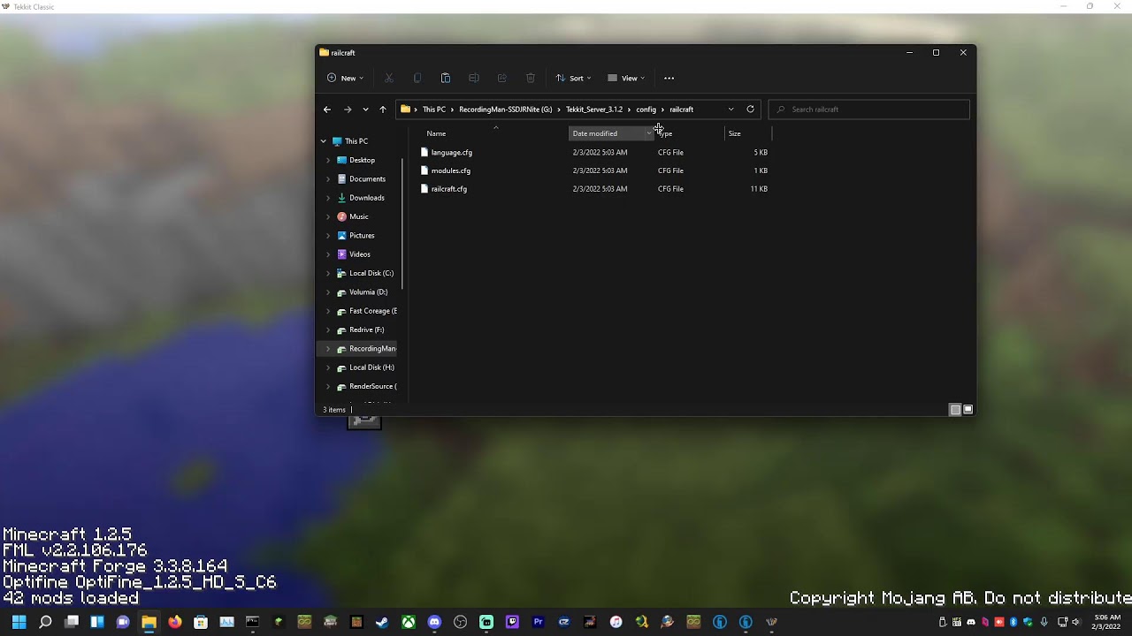Click the railcraft breadcrumb segment
The width and height of the screenshot is (1132, 636).
coord(681,110)
